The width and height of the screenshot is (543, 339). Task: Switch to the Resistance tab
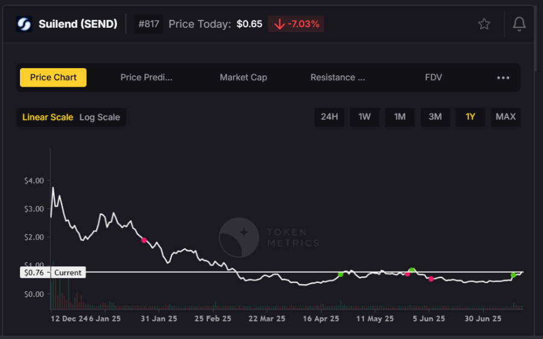[337, 78]
